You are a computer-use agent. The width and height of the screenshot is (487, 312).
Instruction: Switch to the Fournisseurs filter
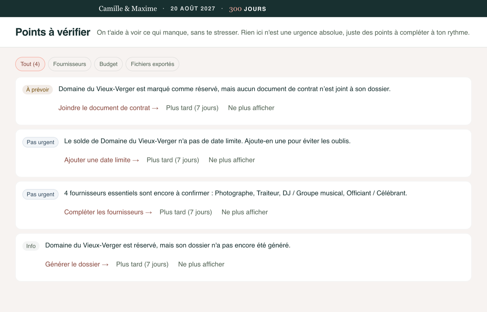coord(70,64)
